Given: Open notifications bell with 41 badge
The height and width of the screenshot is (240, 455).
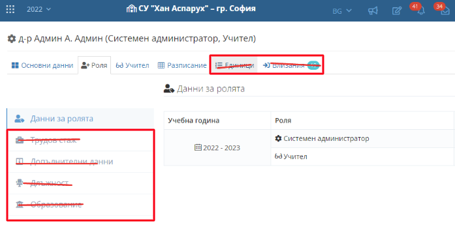Looking at the screenshot, I should (x=421, y=10).
